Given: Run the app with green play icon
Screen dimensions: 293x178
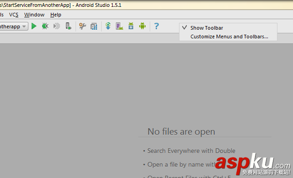Looking at the screenshot, I should tap(34, 26).
